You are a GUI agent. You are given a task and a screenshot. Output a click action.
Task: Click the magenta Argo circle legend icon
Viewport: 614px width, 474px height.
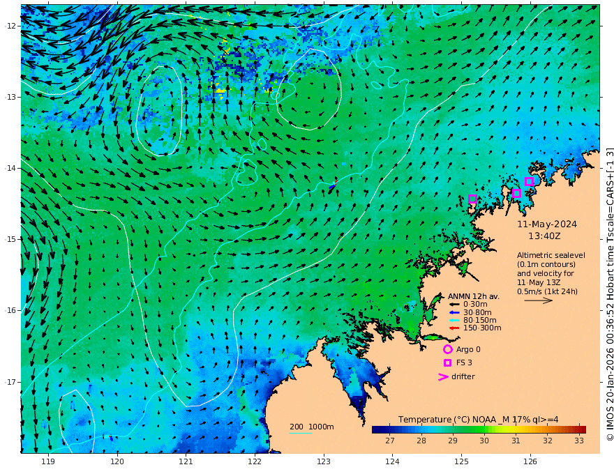(x=447, y=349)
